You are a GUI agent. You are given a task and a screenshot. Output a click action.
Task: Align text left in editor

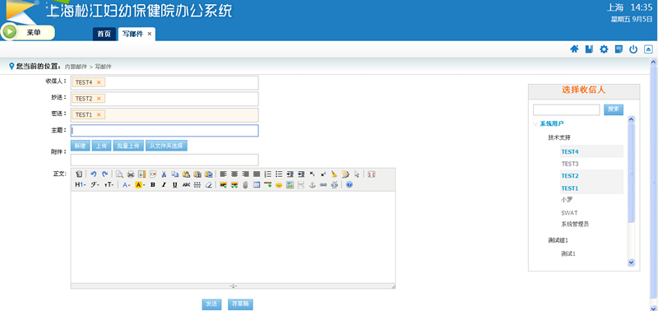(223, 174)
